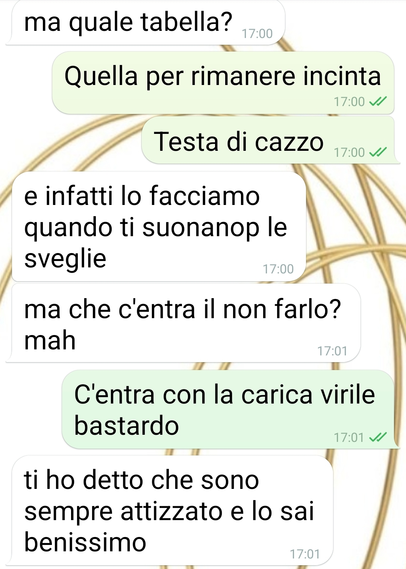The height and width of the screenshot is (569, 406).
Task: Tap read checkmarks on 'Quella per rimanere incinta'
Action: click(378, 102)
